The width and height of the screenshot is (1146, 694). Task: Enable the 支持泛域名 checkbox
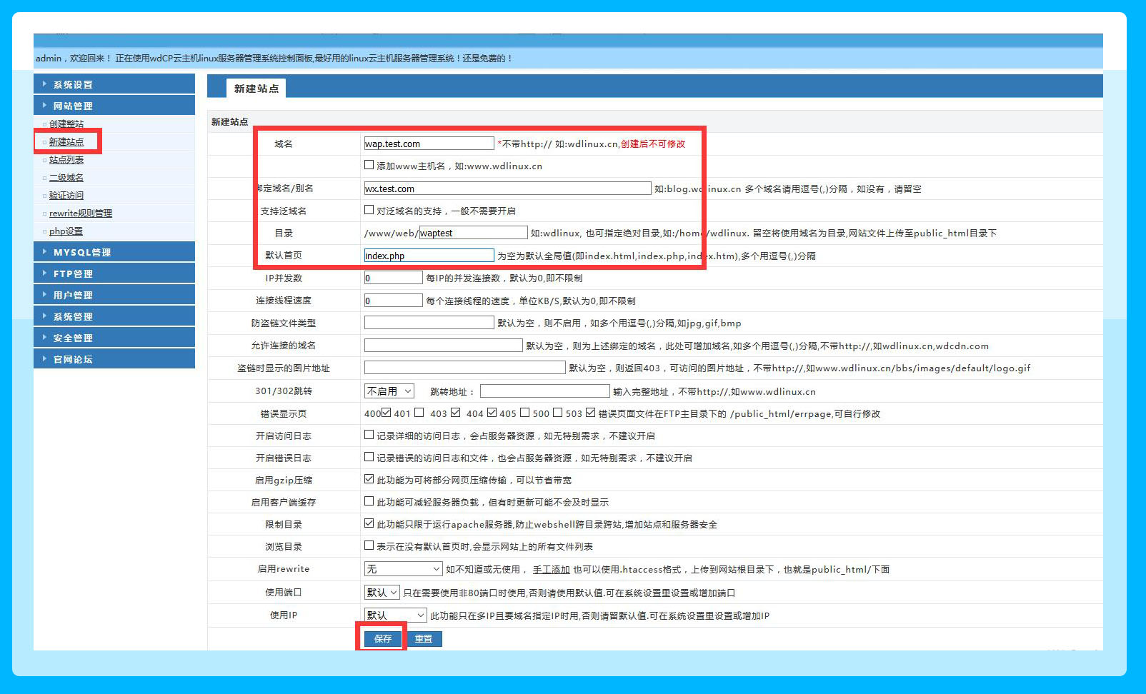click(x=369, y=210)
